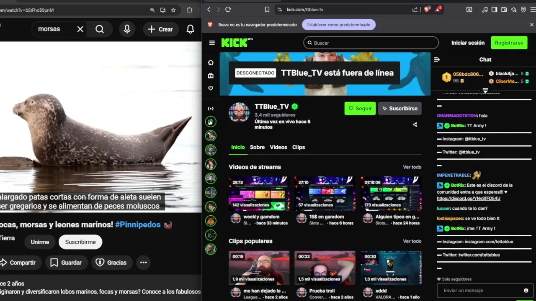Play the 'xddd' clip thumbnail
The width and height of the screenshot is (536, 301).
point(391,268)
